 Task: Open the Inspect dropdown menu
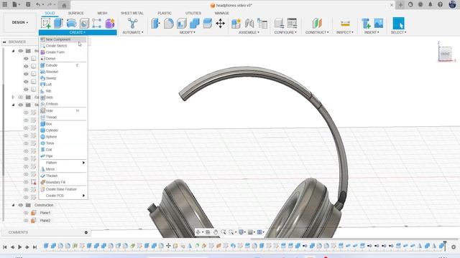tap(345, 32)
